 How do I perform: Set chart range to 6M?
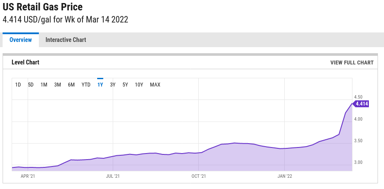coord(71,85)
